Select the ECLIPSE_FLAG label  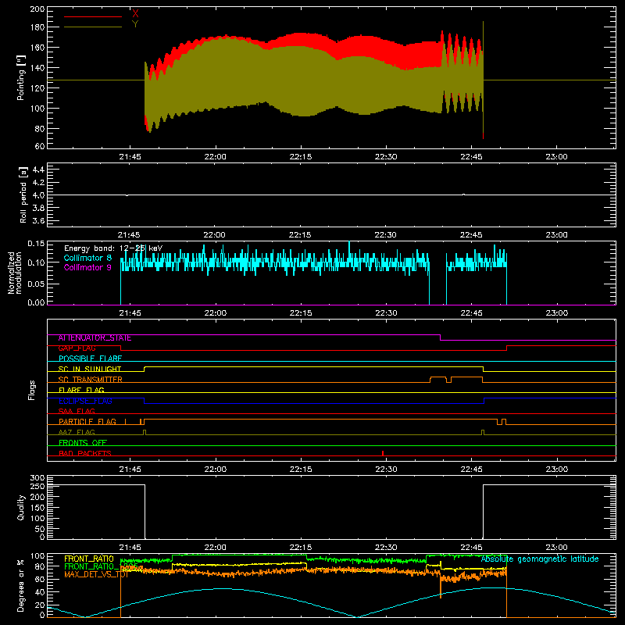pos(85,401)
